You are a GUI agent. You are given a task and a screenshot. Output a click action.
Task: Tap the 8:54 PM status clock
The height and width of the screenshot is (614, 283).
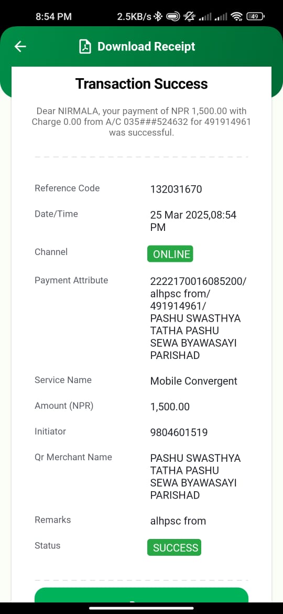tap(53, 16)
